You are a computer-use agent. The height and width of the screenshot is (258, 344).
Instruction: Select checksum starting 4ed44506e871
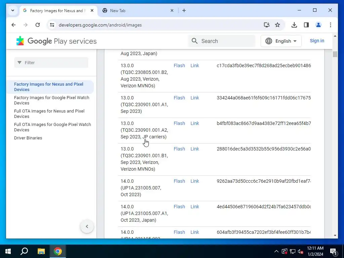264,207
